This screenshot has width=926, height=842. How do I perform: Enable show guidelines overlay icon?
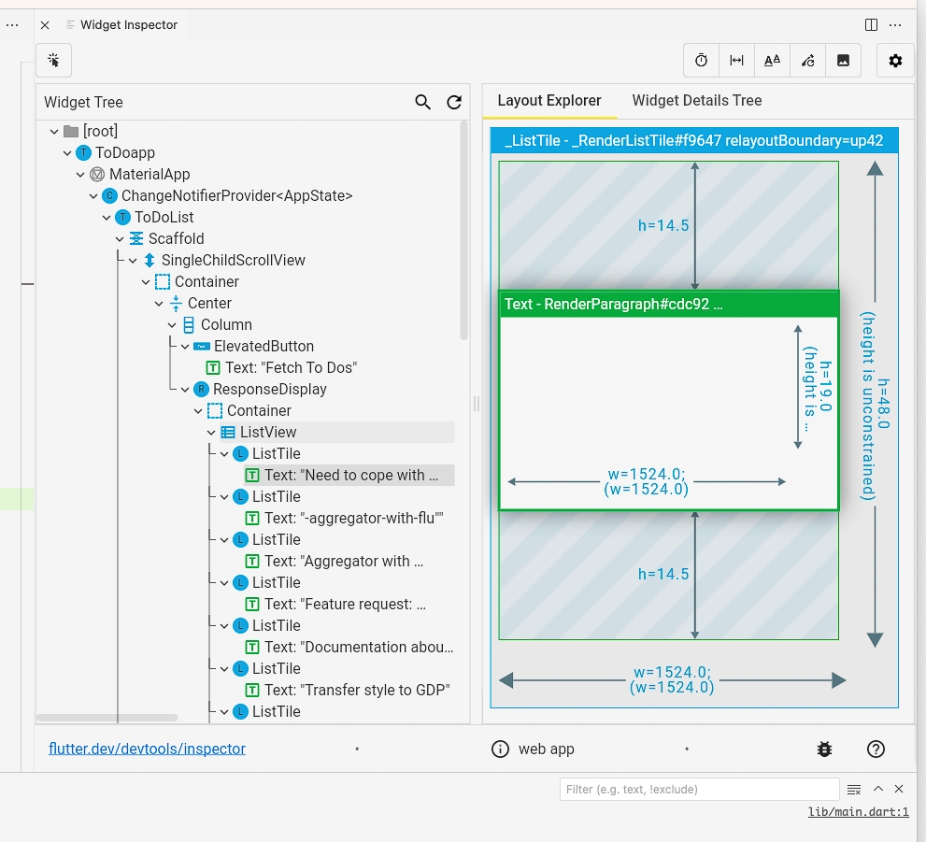coord(736,60)
